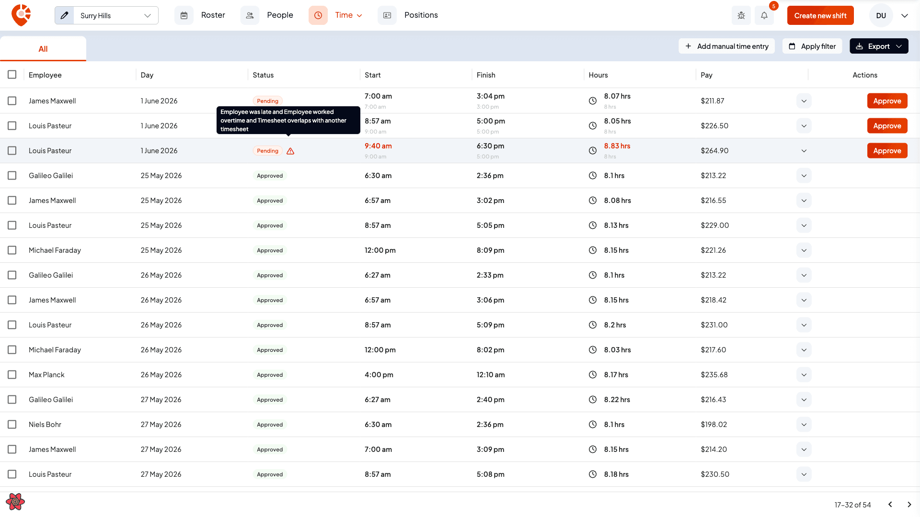This screenshot has height=517, width=920.
Task: Expand the Time menu chevron
Action: click(360, 16)
